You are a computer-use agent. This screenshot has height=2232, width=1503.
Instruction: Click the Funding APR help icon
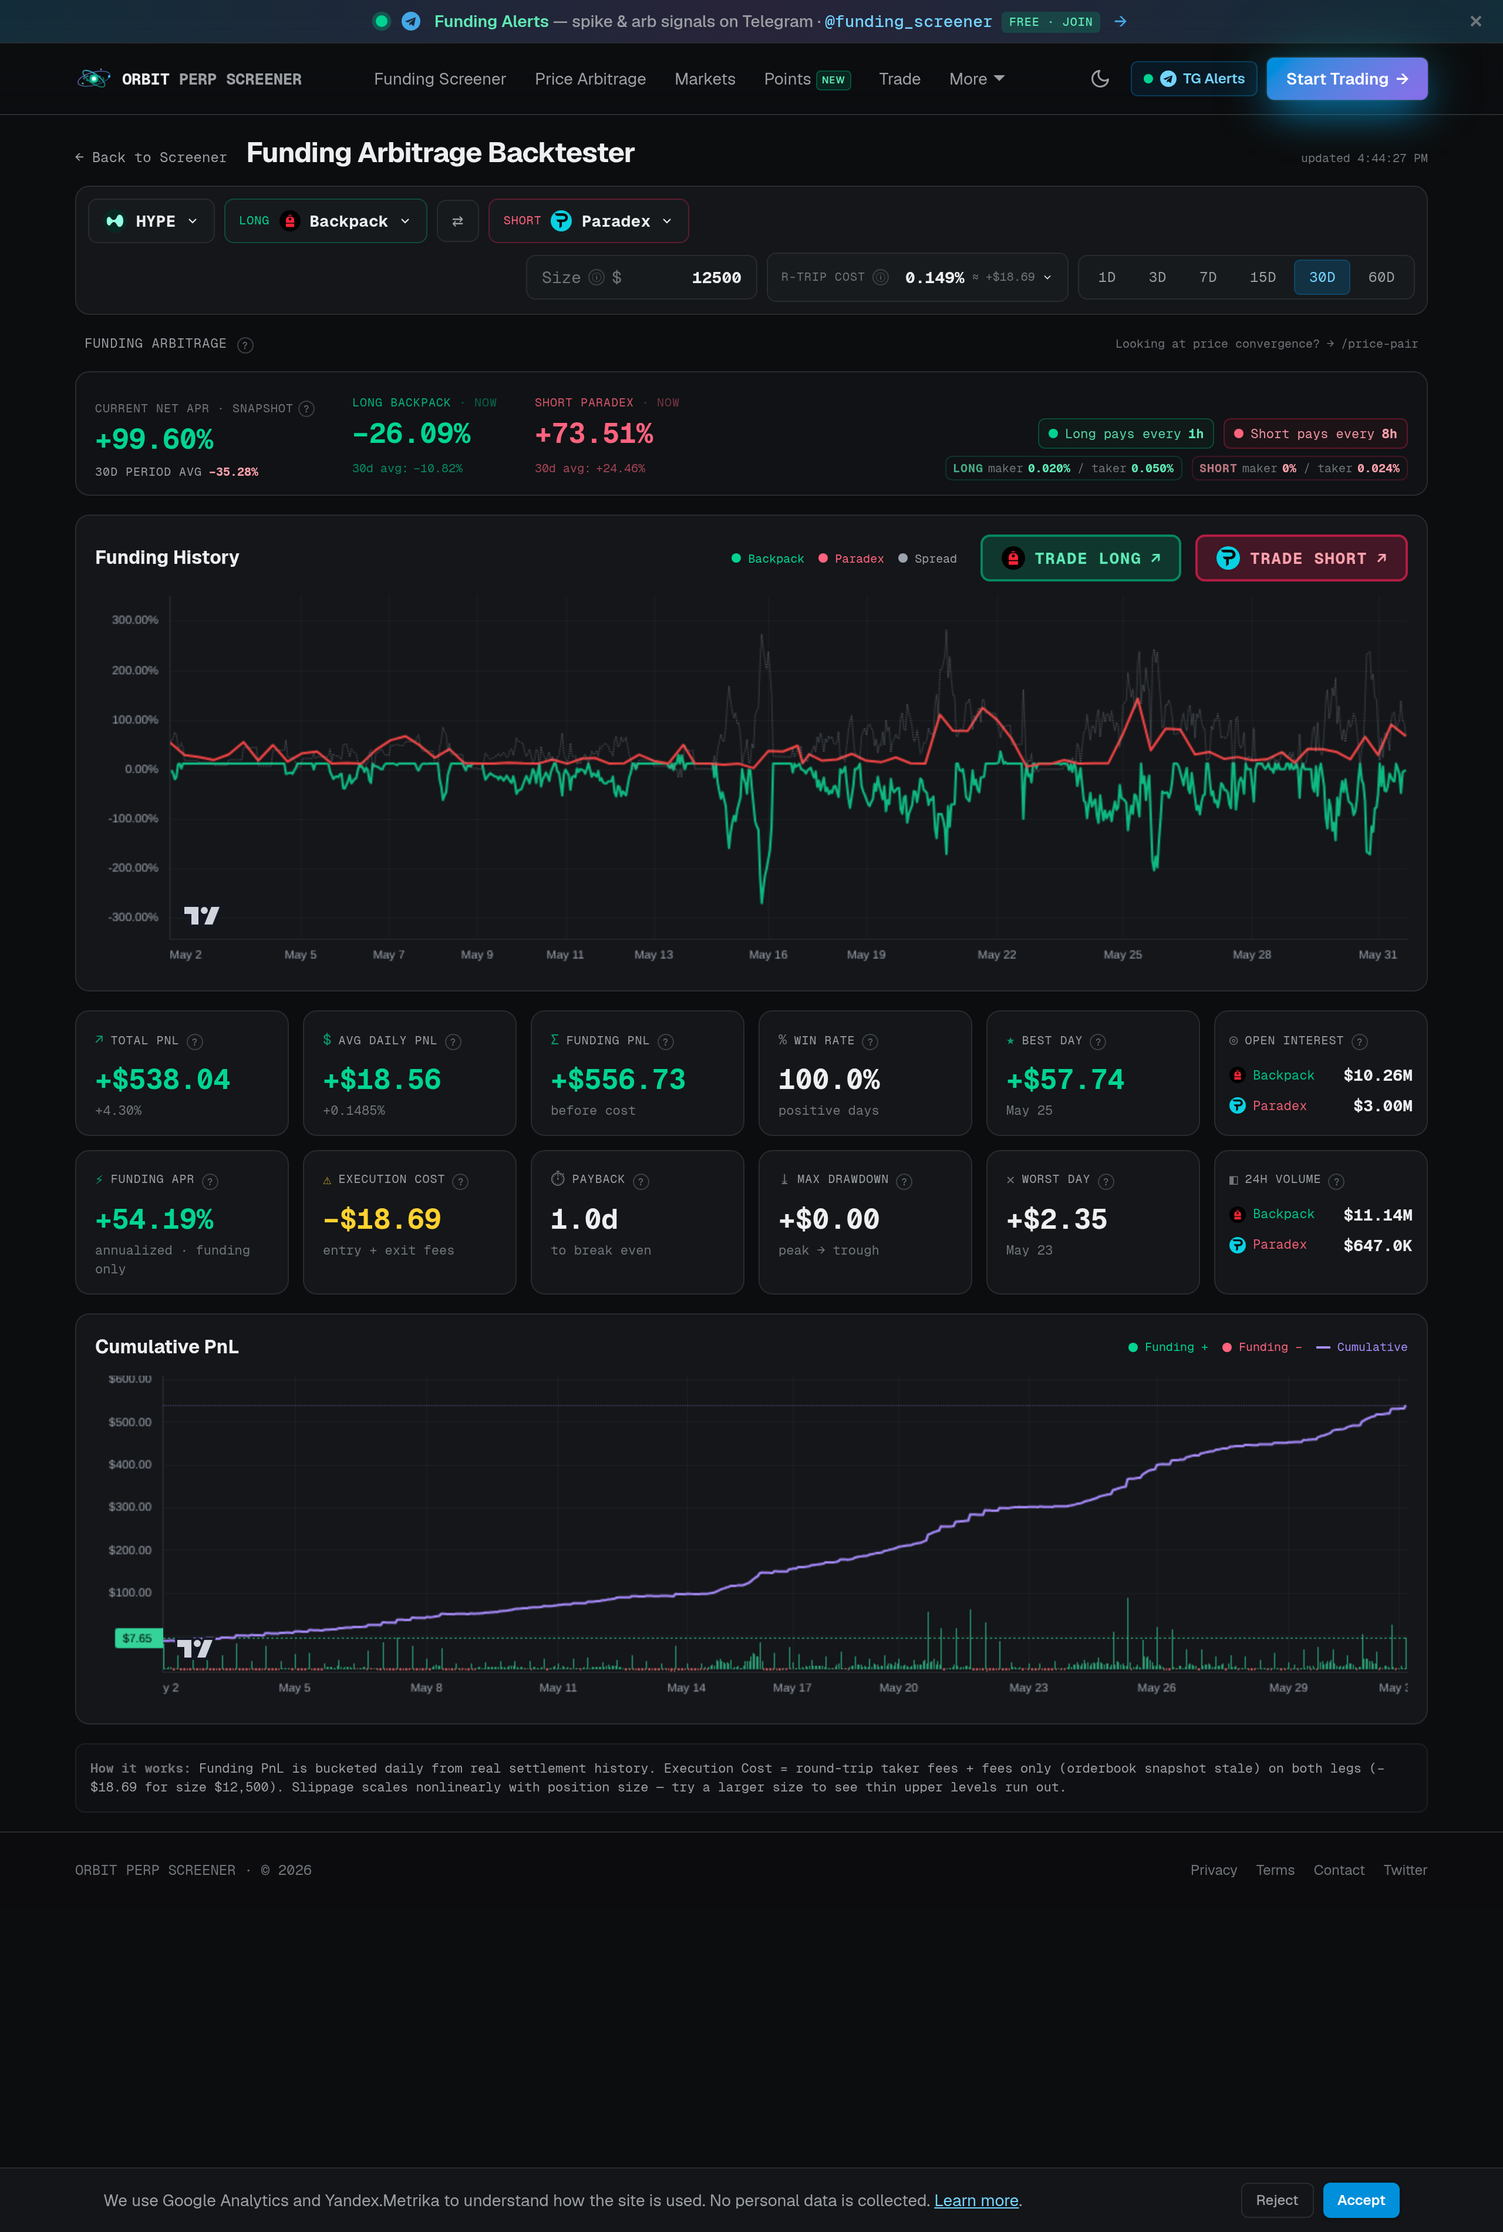pyautogui.click(x=210, y=1181)
